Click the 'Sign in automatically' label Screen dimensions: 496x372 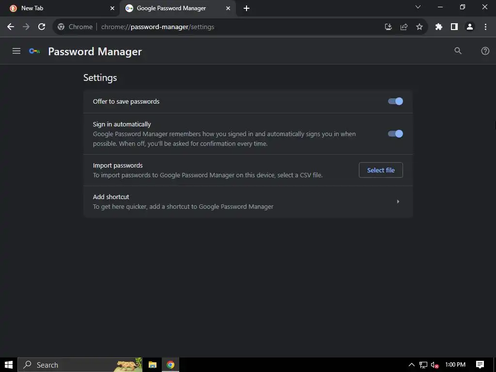pyautogui.click(x=122, y=124)
